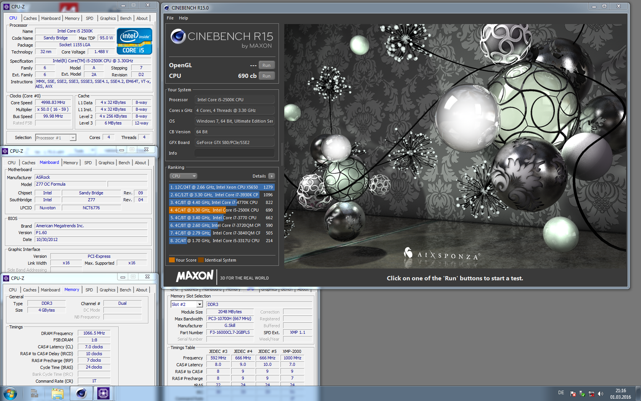This screenshot has width=641, height=401.
Task: Open the Windows Start menu
Action: tap(10, 393)
